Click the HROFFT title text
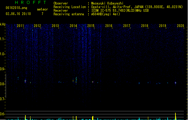The width and height of the screenshot is (188, 120). (x=30, y=2)
